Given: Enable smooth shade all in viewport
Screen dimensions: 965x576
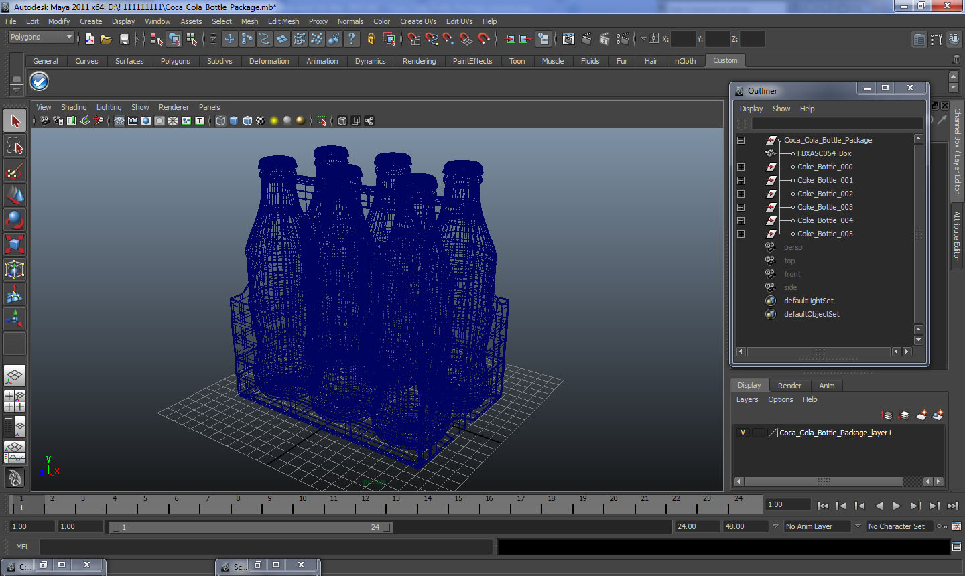Looking at the screenshot, I should pos(234,121).
